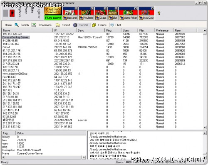Open the Register toolbar button
This screenshot has width=208, height=165.
pos(39,13)
